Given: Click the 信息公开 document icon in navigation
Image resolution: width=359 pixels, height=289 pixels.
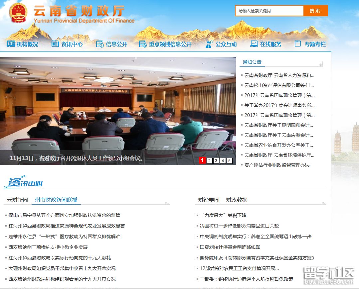Looking at the screenshot, I should pos(99,44).
